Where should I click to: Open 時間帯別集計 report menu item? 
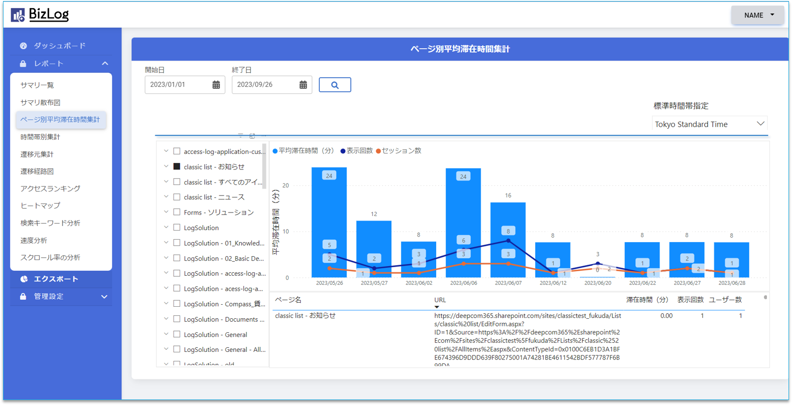[40, 137]
